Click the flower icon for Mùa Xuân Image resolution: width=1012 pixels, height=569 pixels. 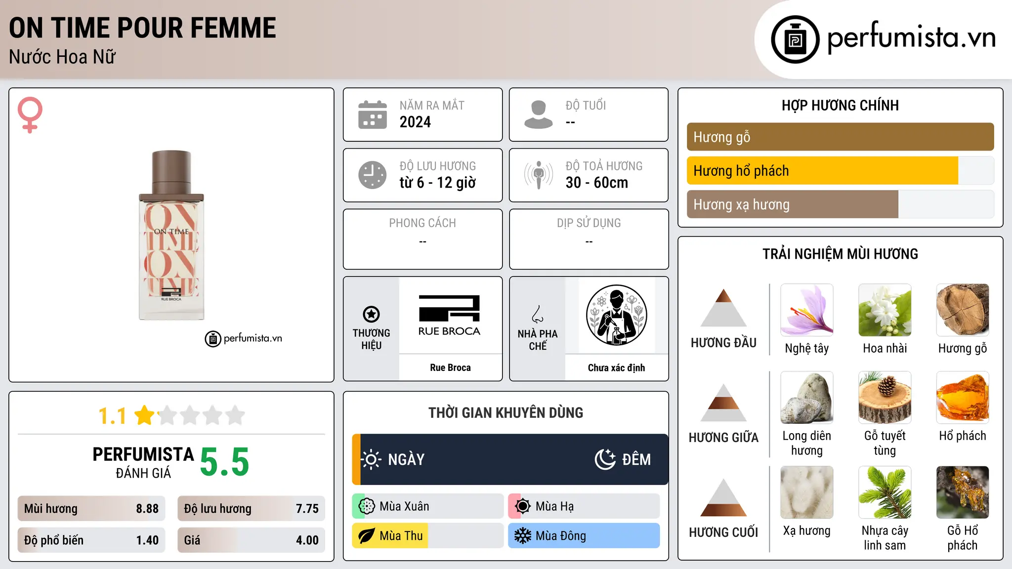(367, 506)
